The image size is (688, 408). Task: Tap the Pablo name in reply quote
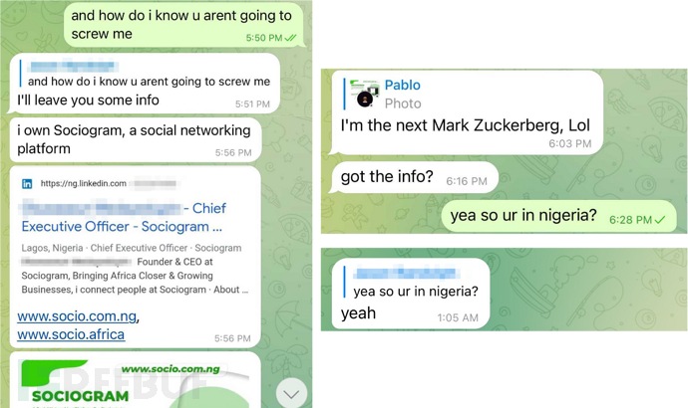point(403,85)
